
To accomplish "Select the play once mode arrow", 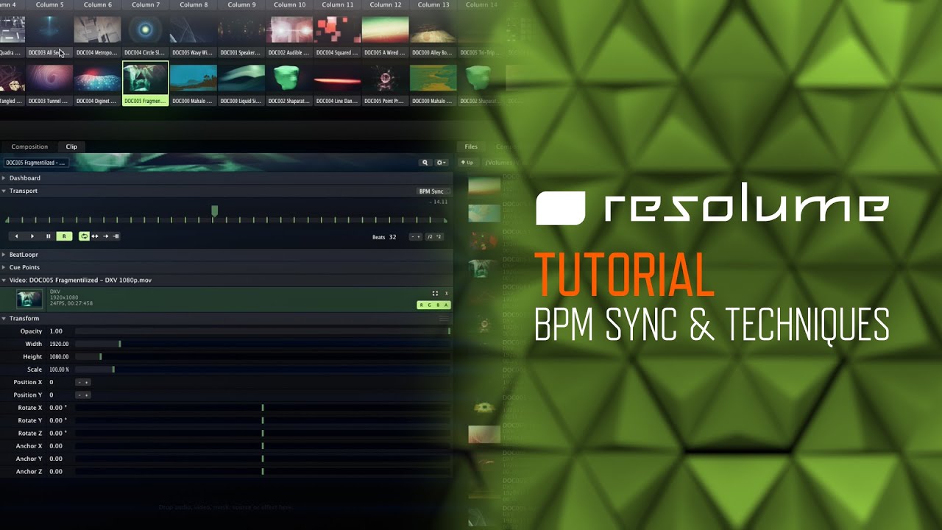I will [105, 236].
